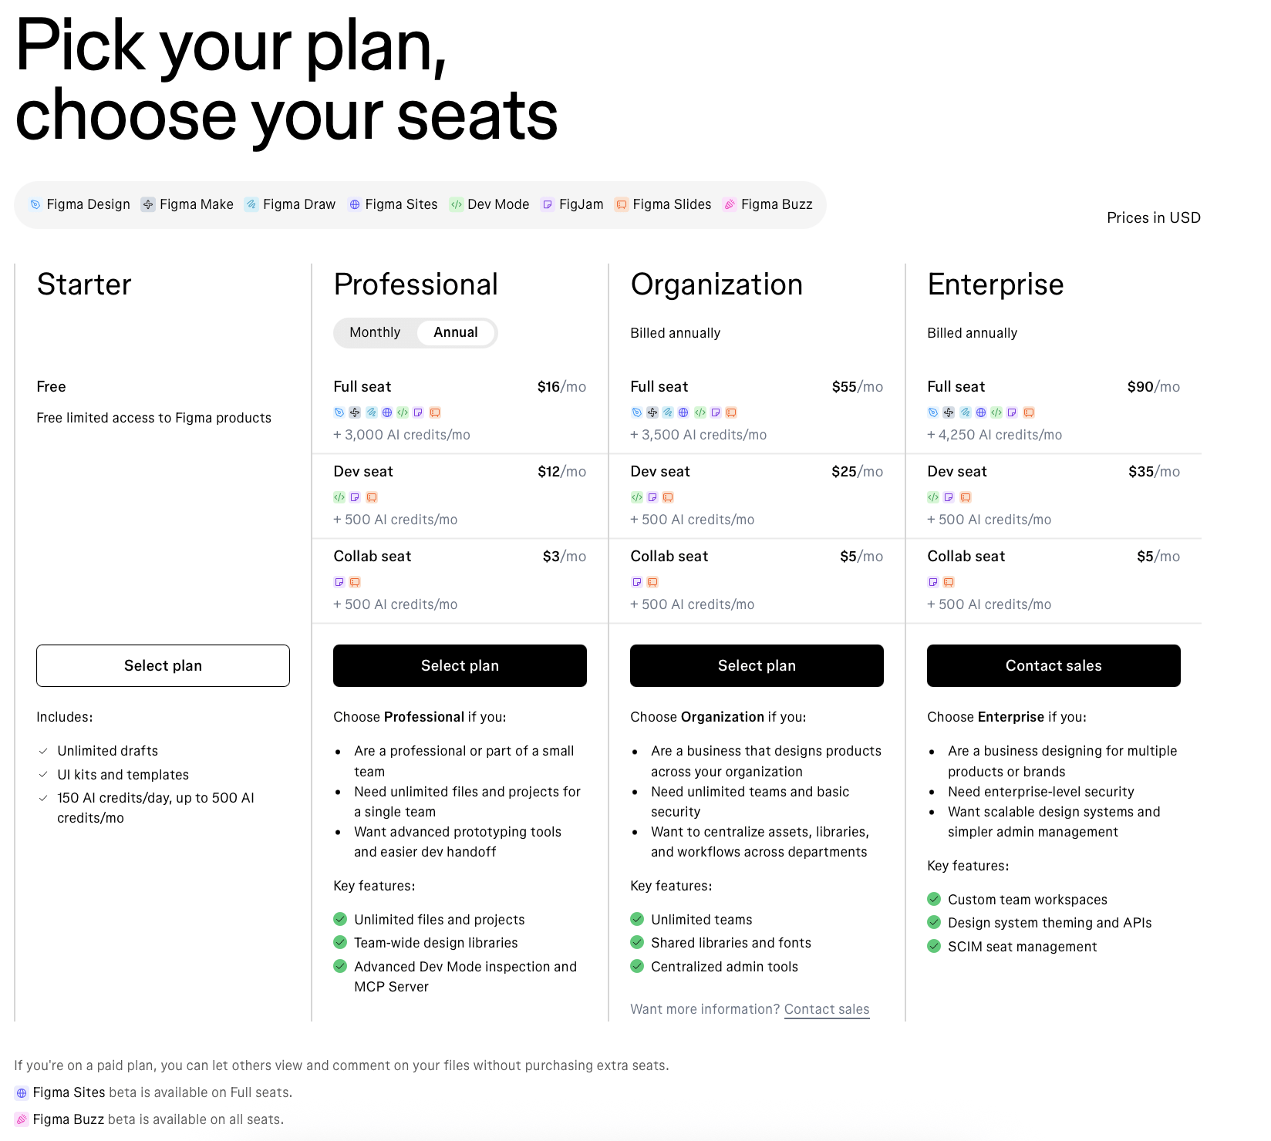Click the FigJam icon in product bar
1271x1141 pixels.
[548, 204]
